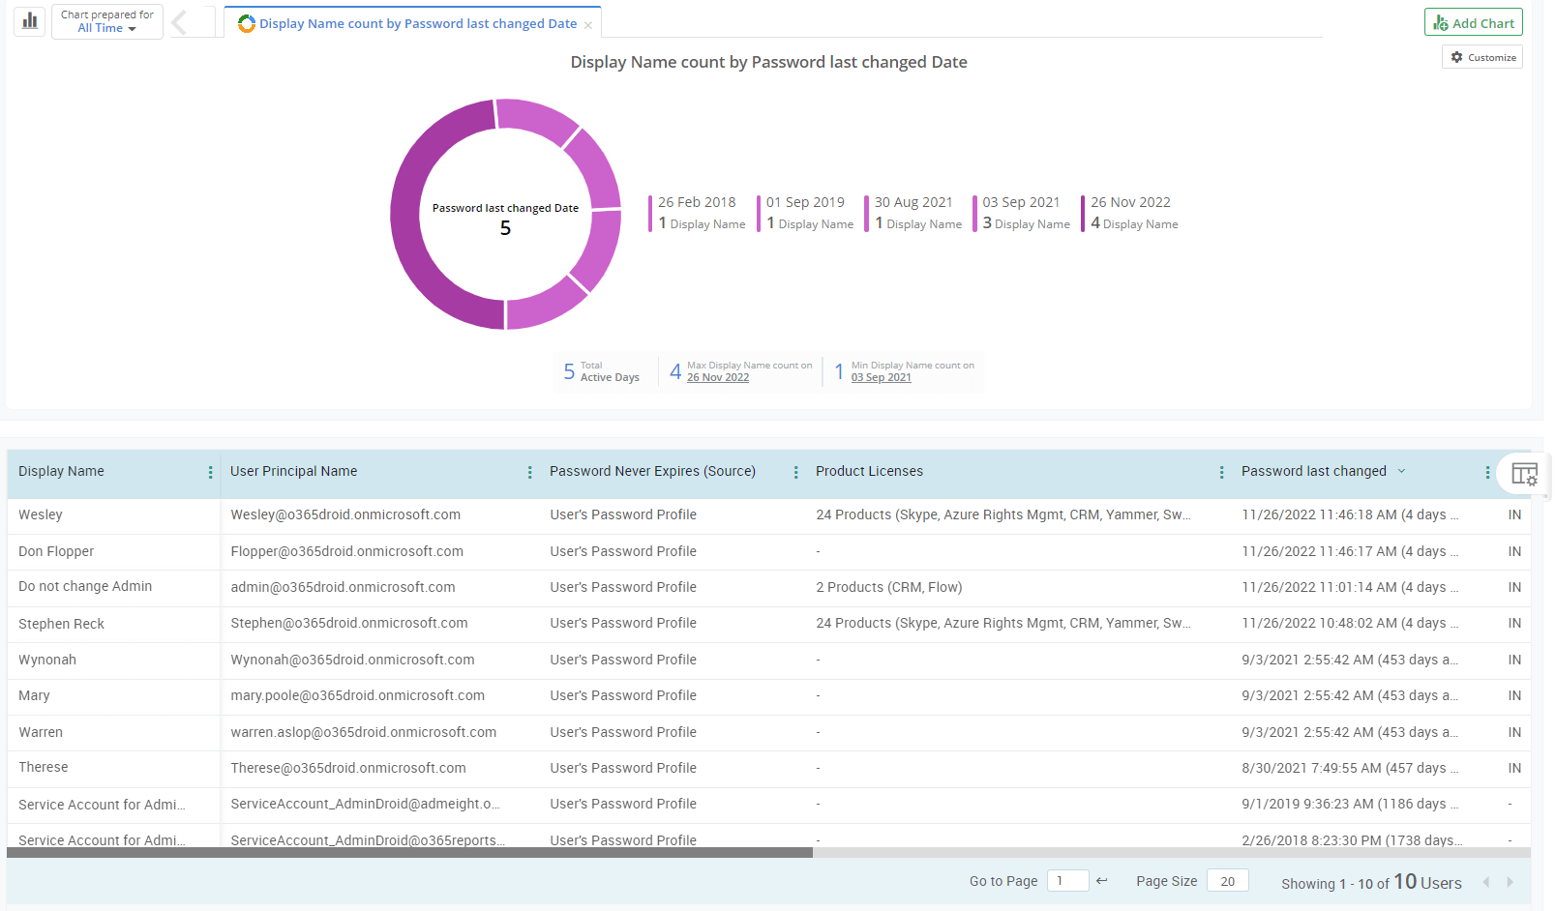Open User Principal Name column options menu
Viewport: 1556px width, 911px height.
[x=529, y=472]
